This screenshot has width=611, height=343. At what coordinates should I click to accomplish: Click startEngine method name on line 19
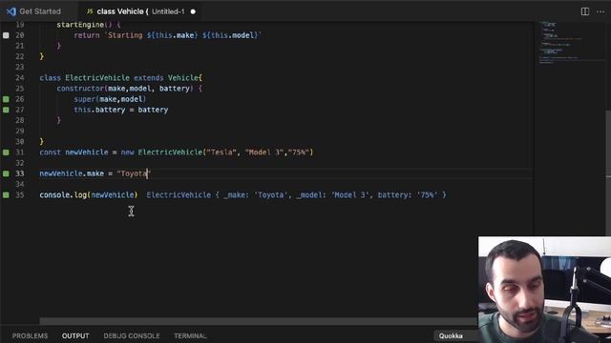point(80,25)
